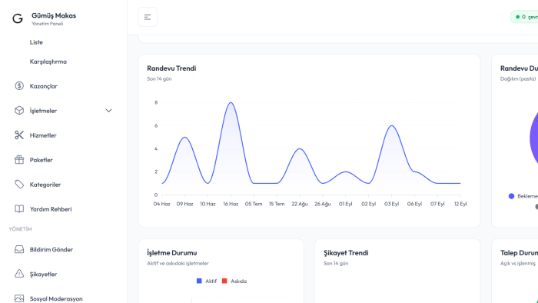Toggle sidebar with hamburger menu button

pos(148,17)
